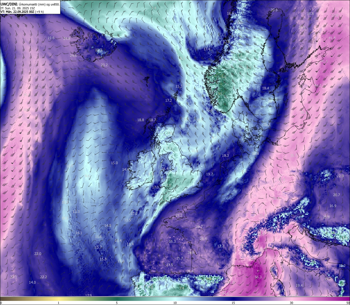Click the 16.3 value label

tap(172, 241)
